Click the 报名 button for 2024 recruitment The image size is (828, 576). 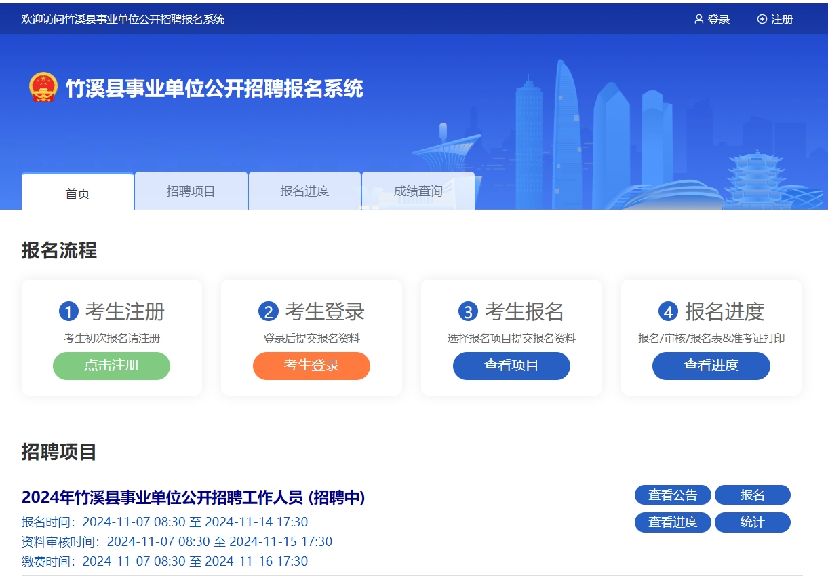752,495
